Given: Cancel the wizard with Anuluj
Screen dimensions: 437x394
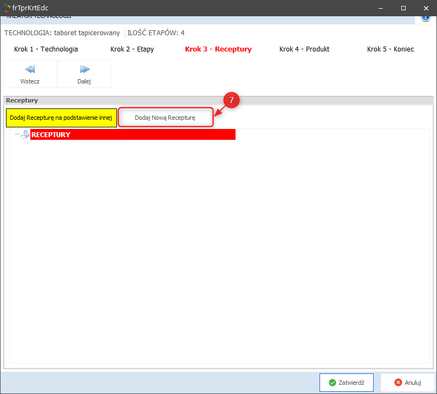Looking at the screenshot, I should 407,382.
